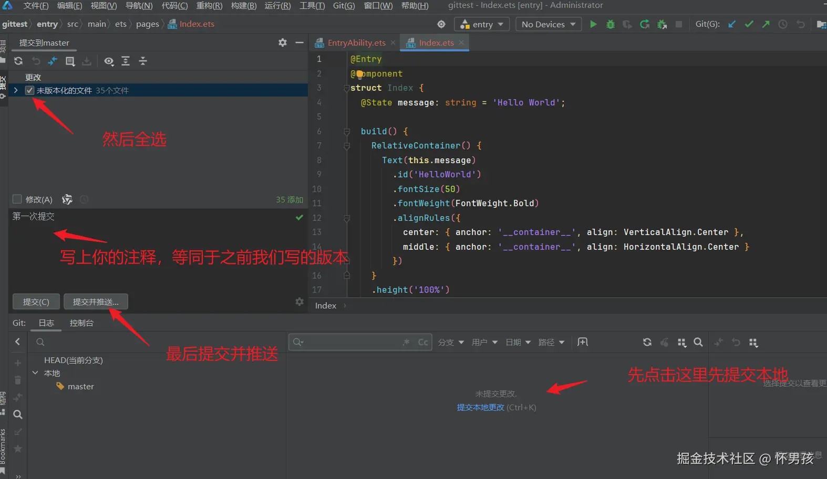Toggle match case Cc in log search
This screenshot has height=479, width=827.
tap(423, 342)
